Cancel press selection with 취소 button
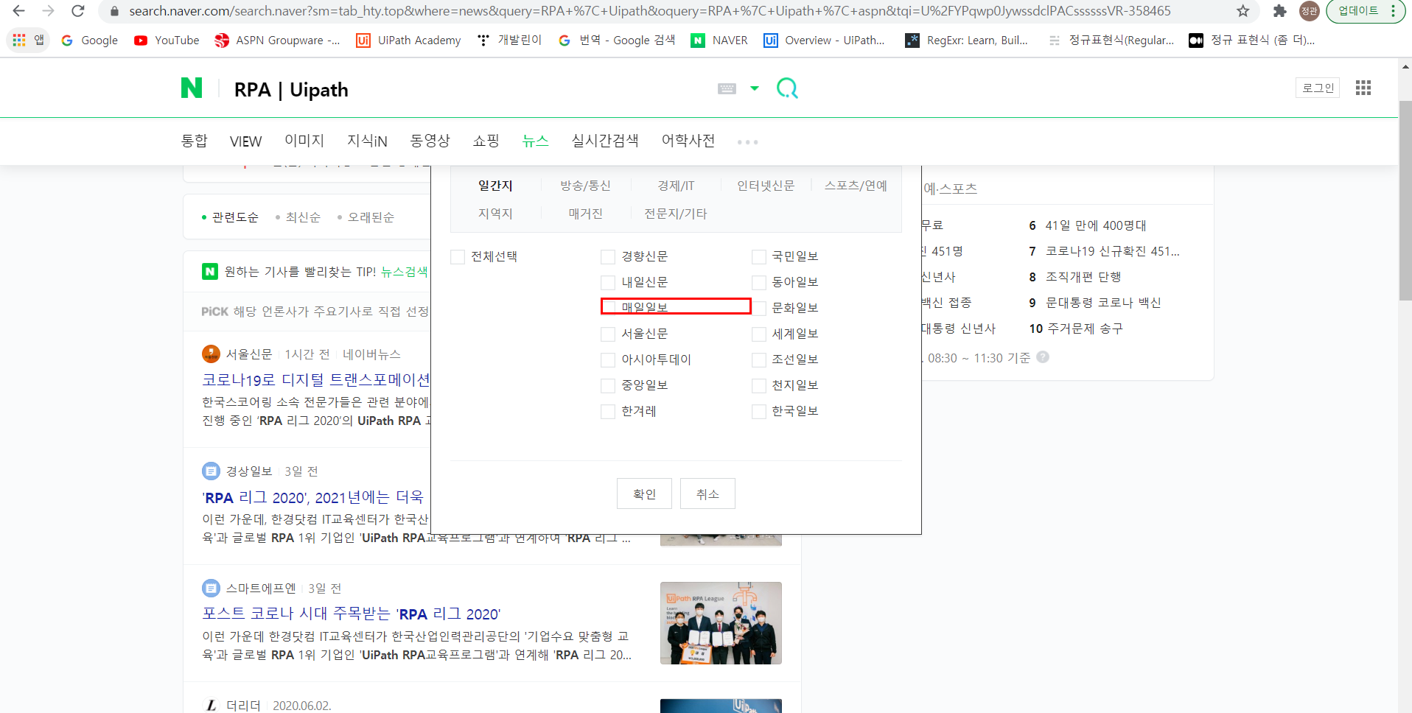 707,494
